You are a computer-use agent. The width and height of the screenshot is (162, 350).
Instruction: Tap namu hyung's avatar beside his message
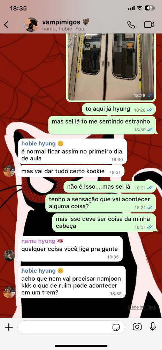coord(9,255)
